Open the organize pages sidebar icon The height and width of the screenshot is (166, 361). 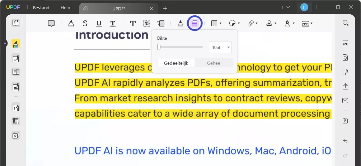click(x=16, y=107)
